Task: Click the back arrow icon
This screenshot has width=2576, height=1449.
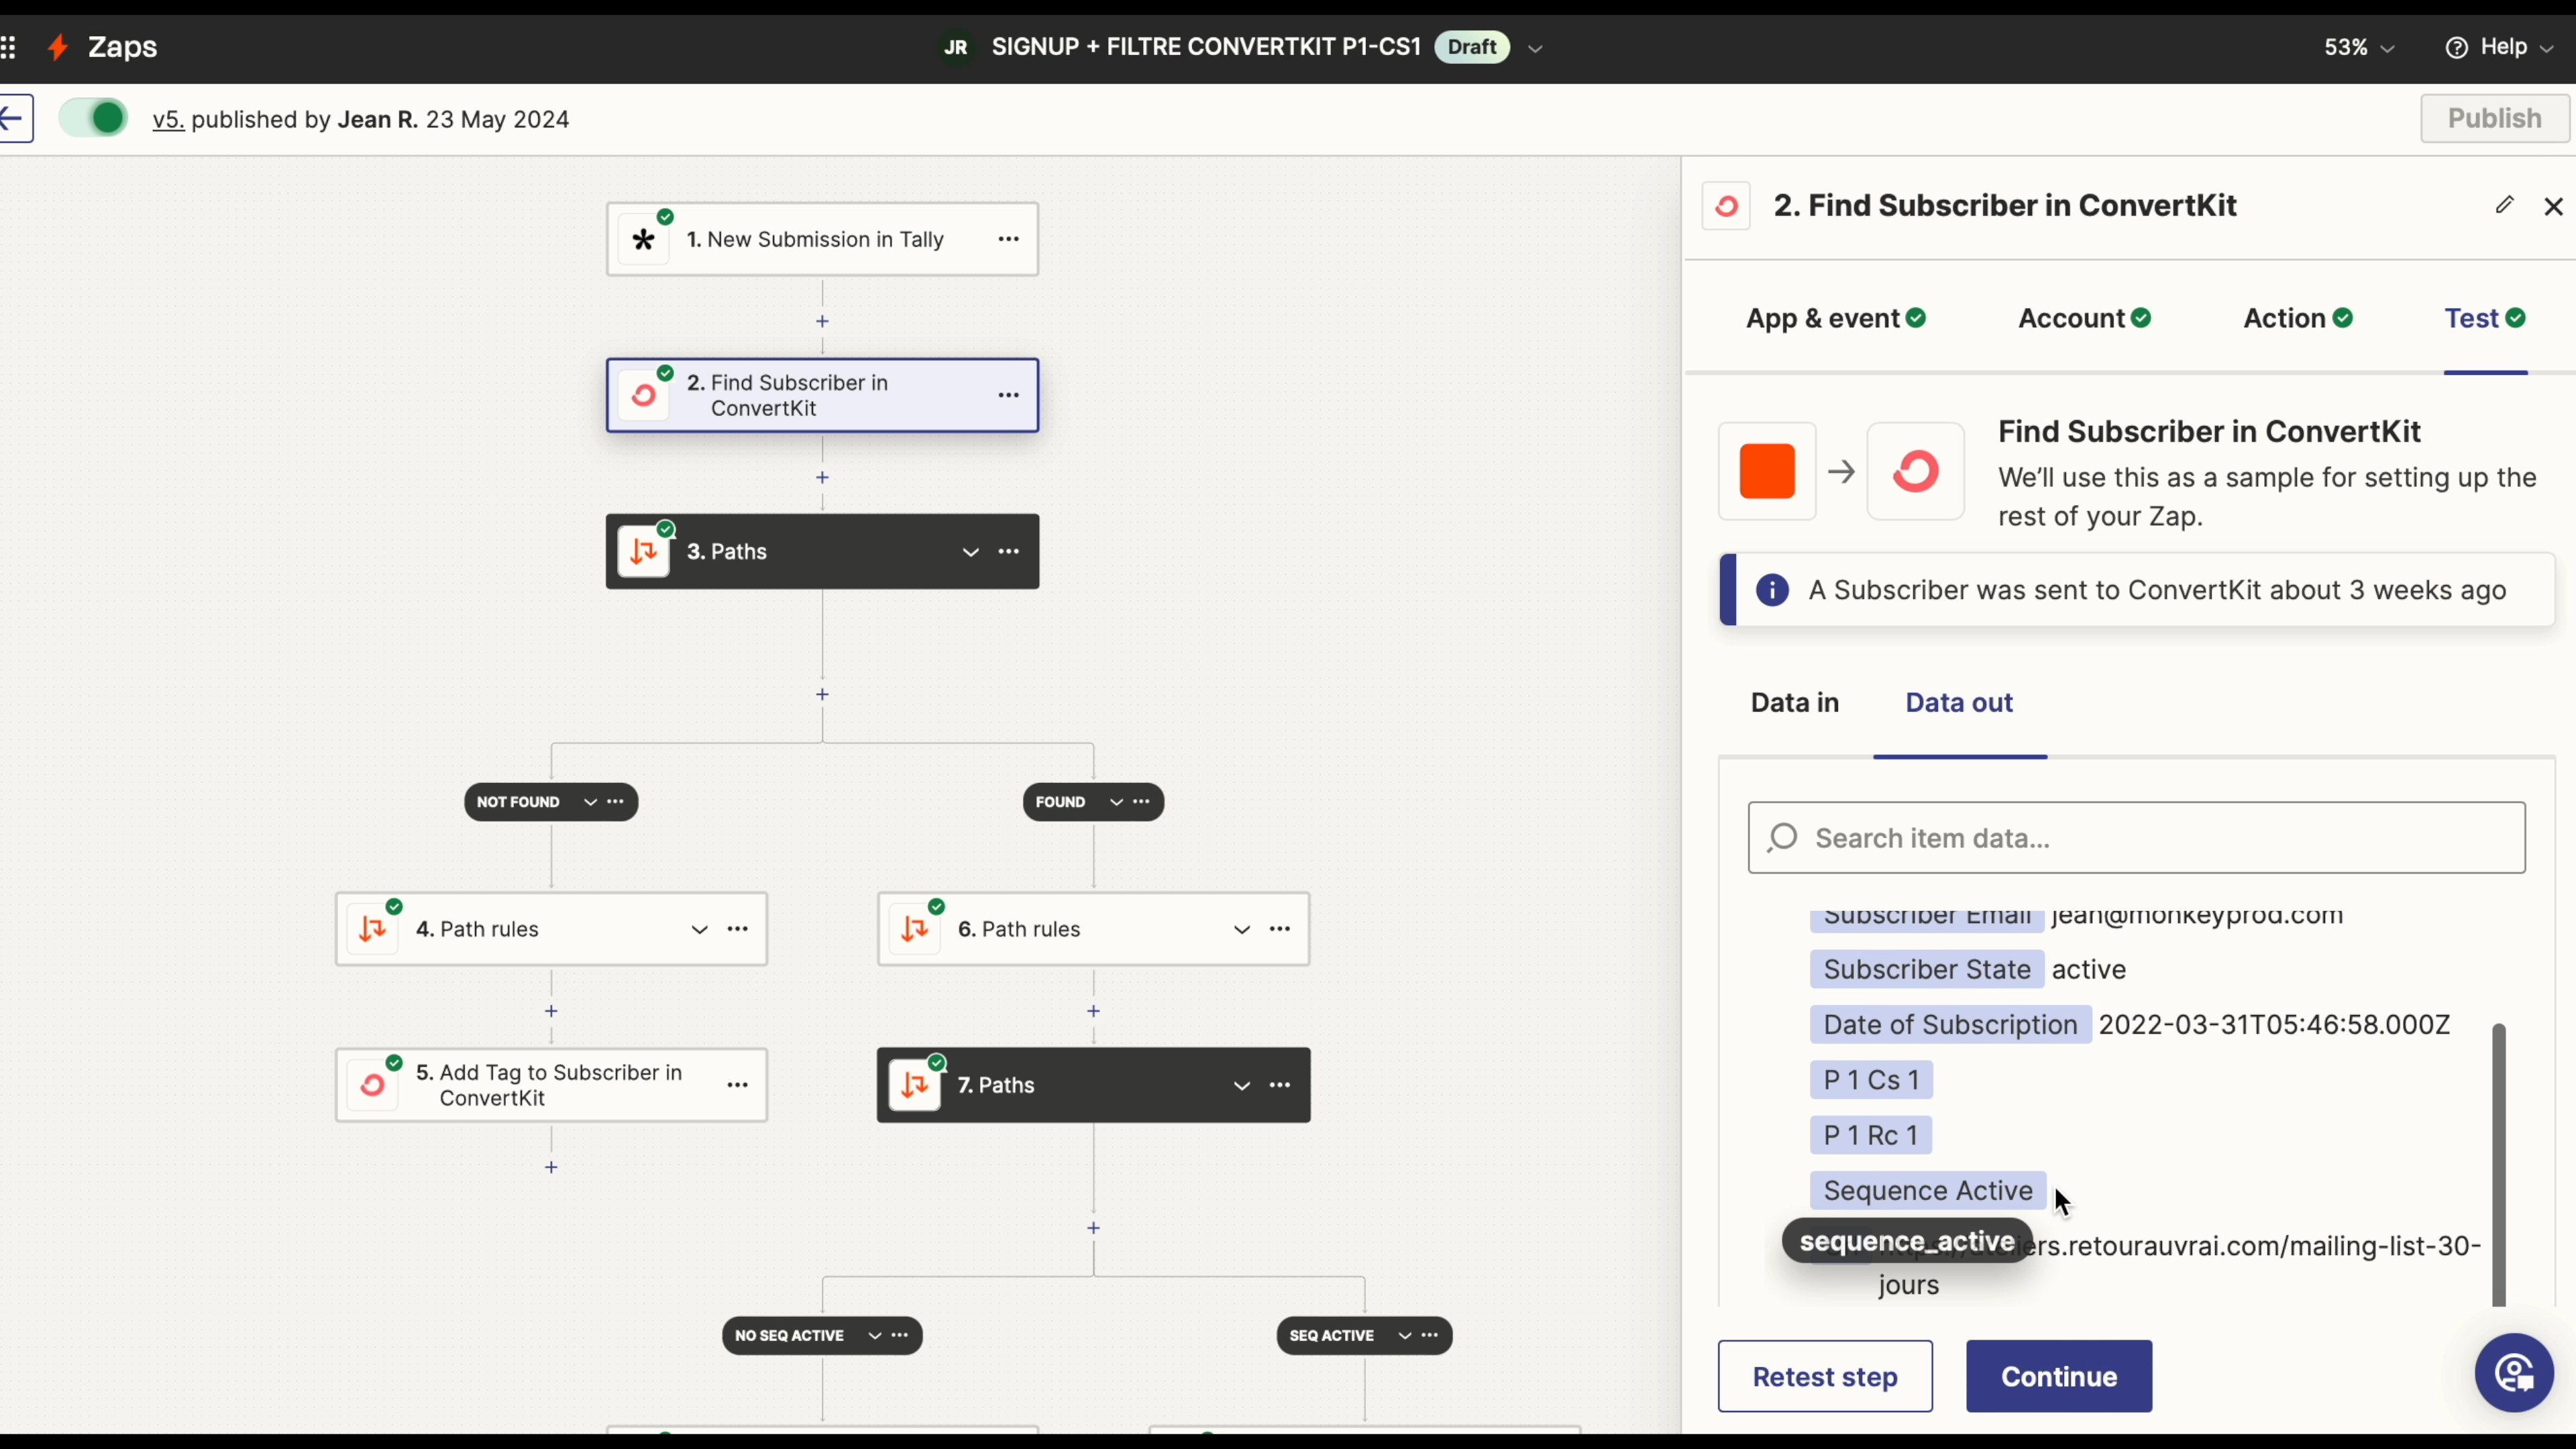Action: click(x=14, y=119)
